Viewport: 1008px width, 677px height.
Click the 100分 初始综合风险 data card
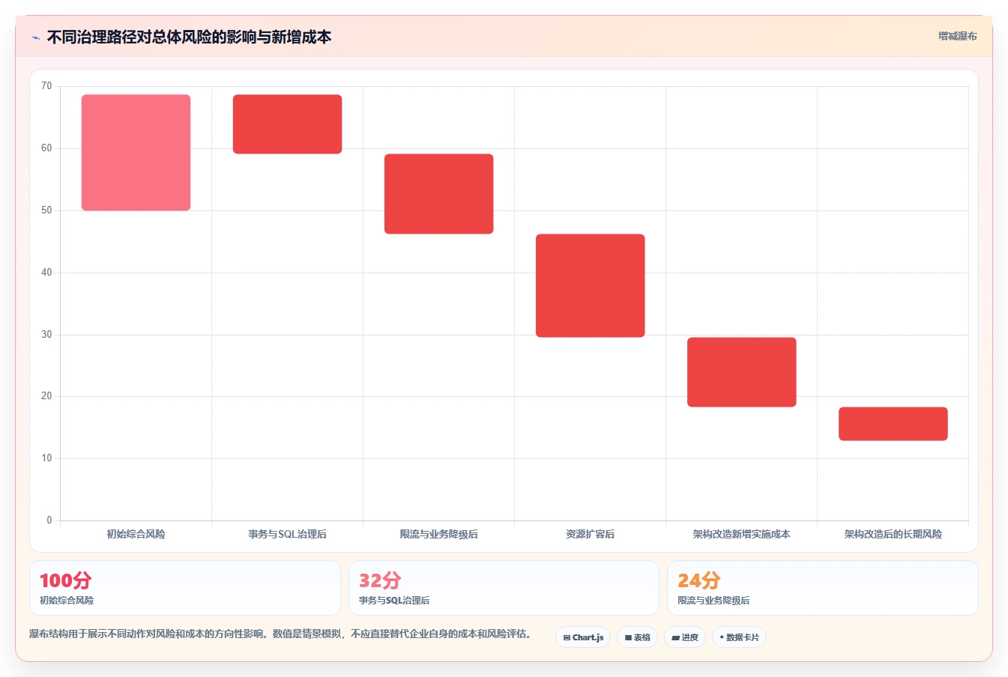pyautogui.click(x=185, y=588)
